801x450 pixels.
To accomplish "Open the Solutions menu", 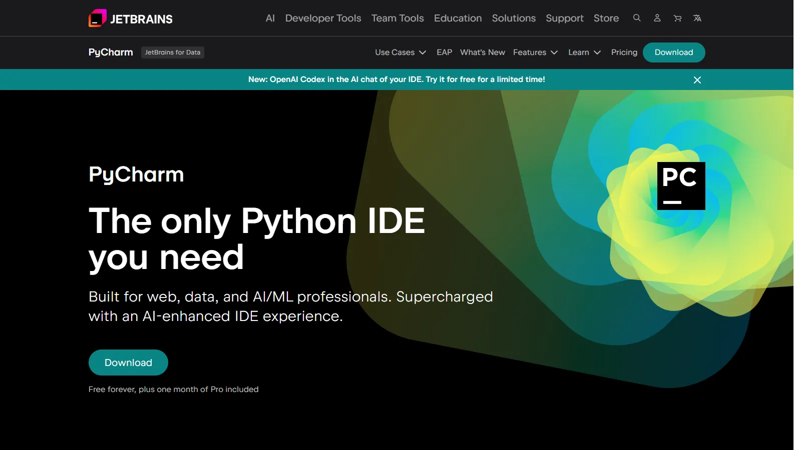I will 514,18.
